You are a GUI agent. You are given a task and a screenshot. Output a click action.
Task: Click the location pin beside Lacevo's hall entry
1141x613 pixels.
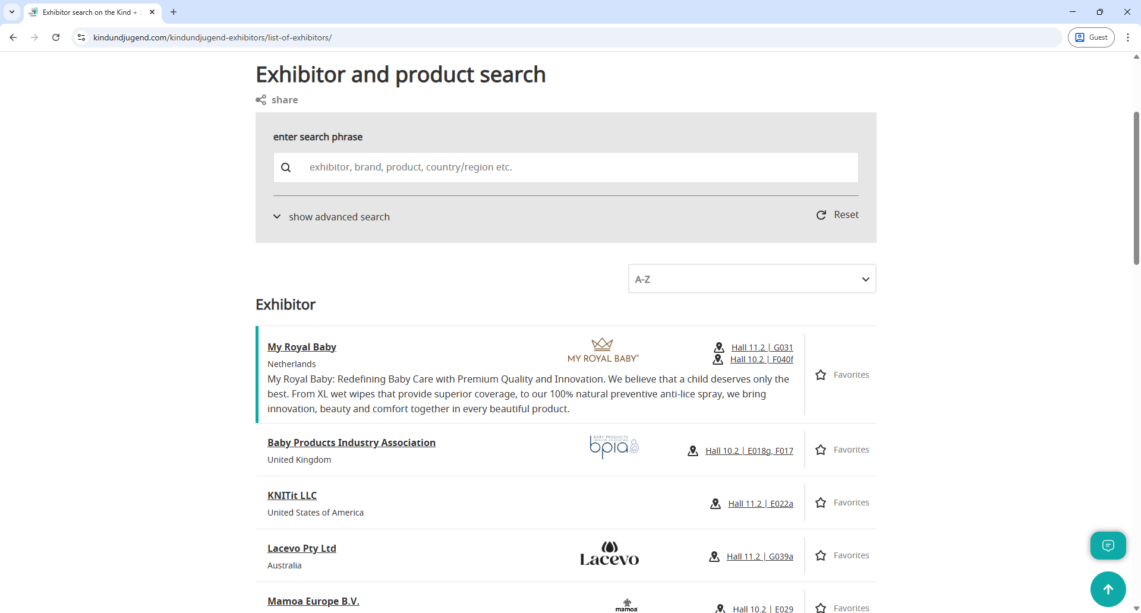[x=714, y=557]
